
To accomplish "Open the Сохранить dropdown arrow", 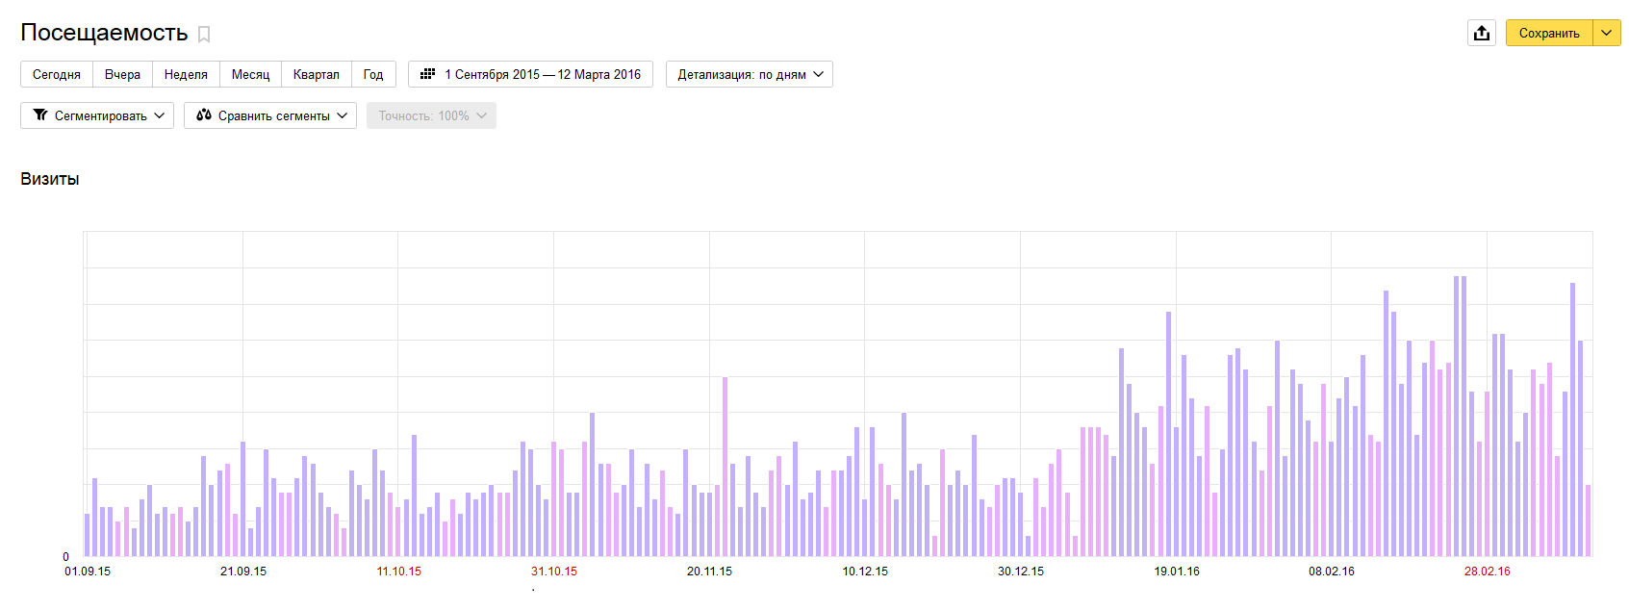I will pyautogui.click(x=1607, y=33).
